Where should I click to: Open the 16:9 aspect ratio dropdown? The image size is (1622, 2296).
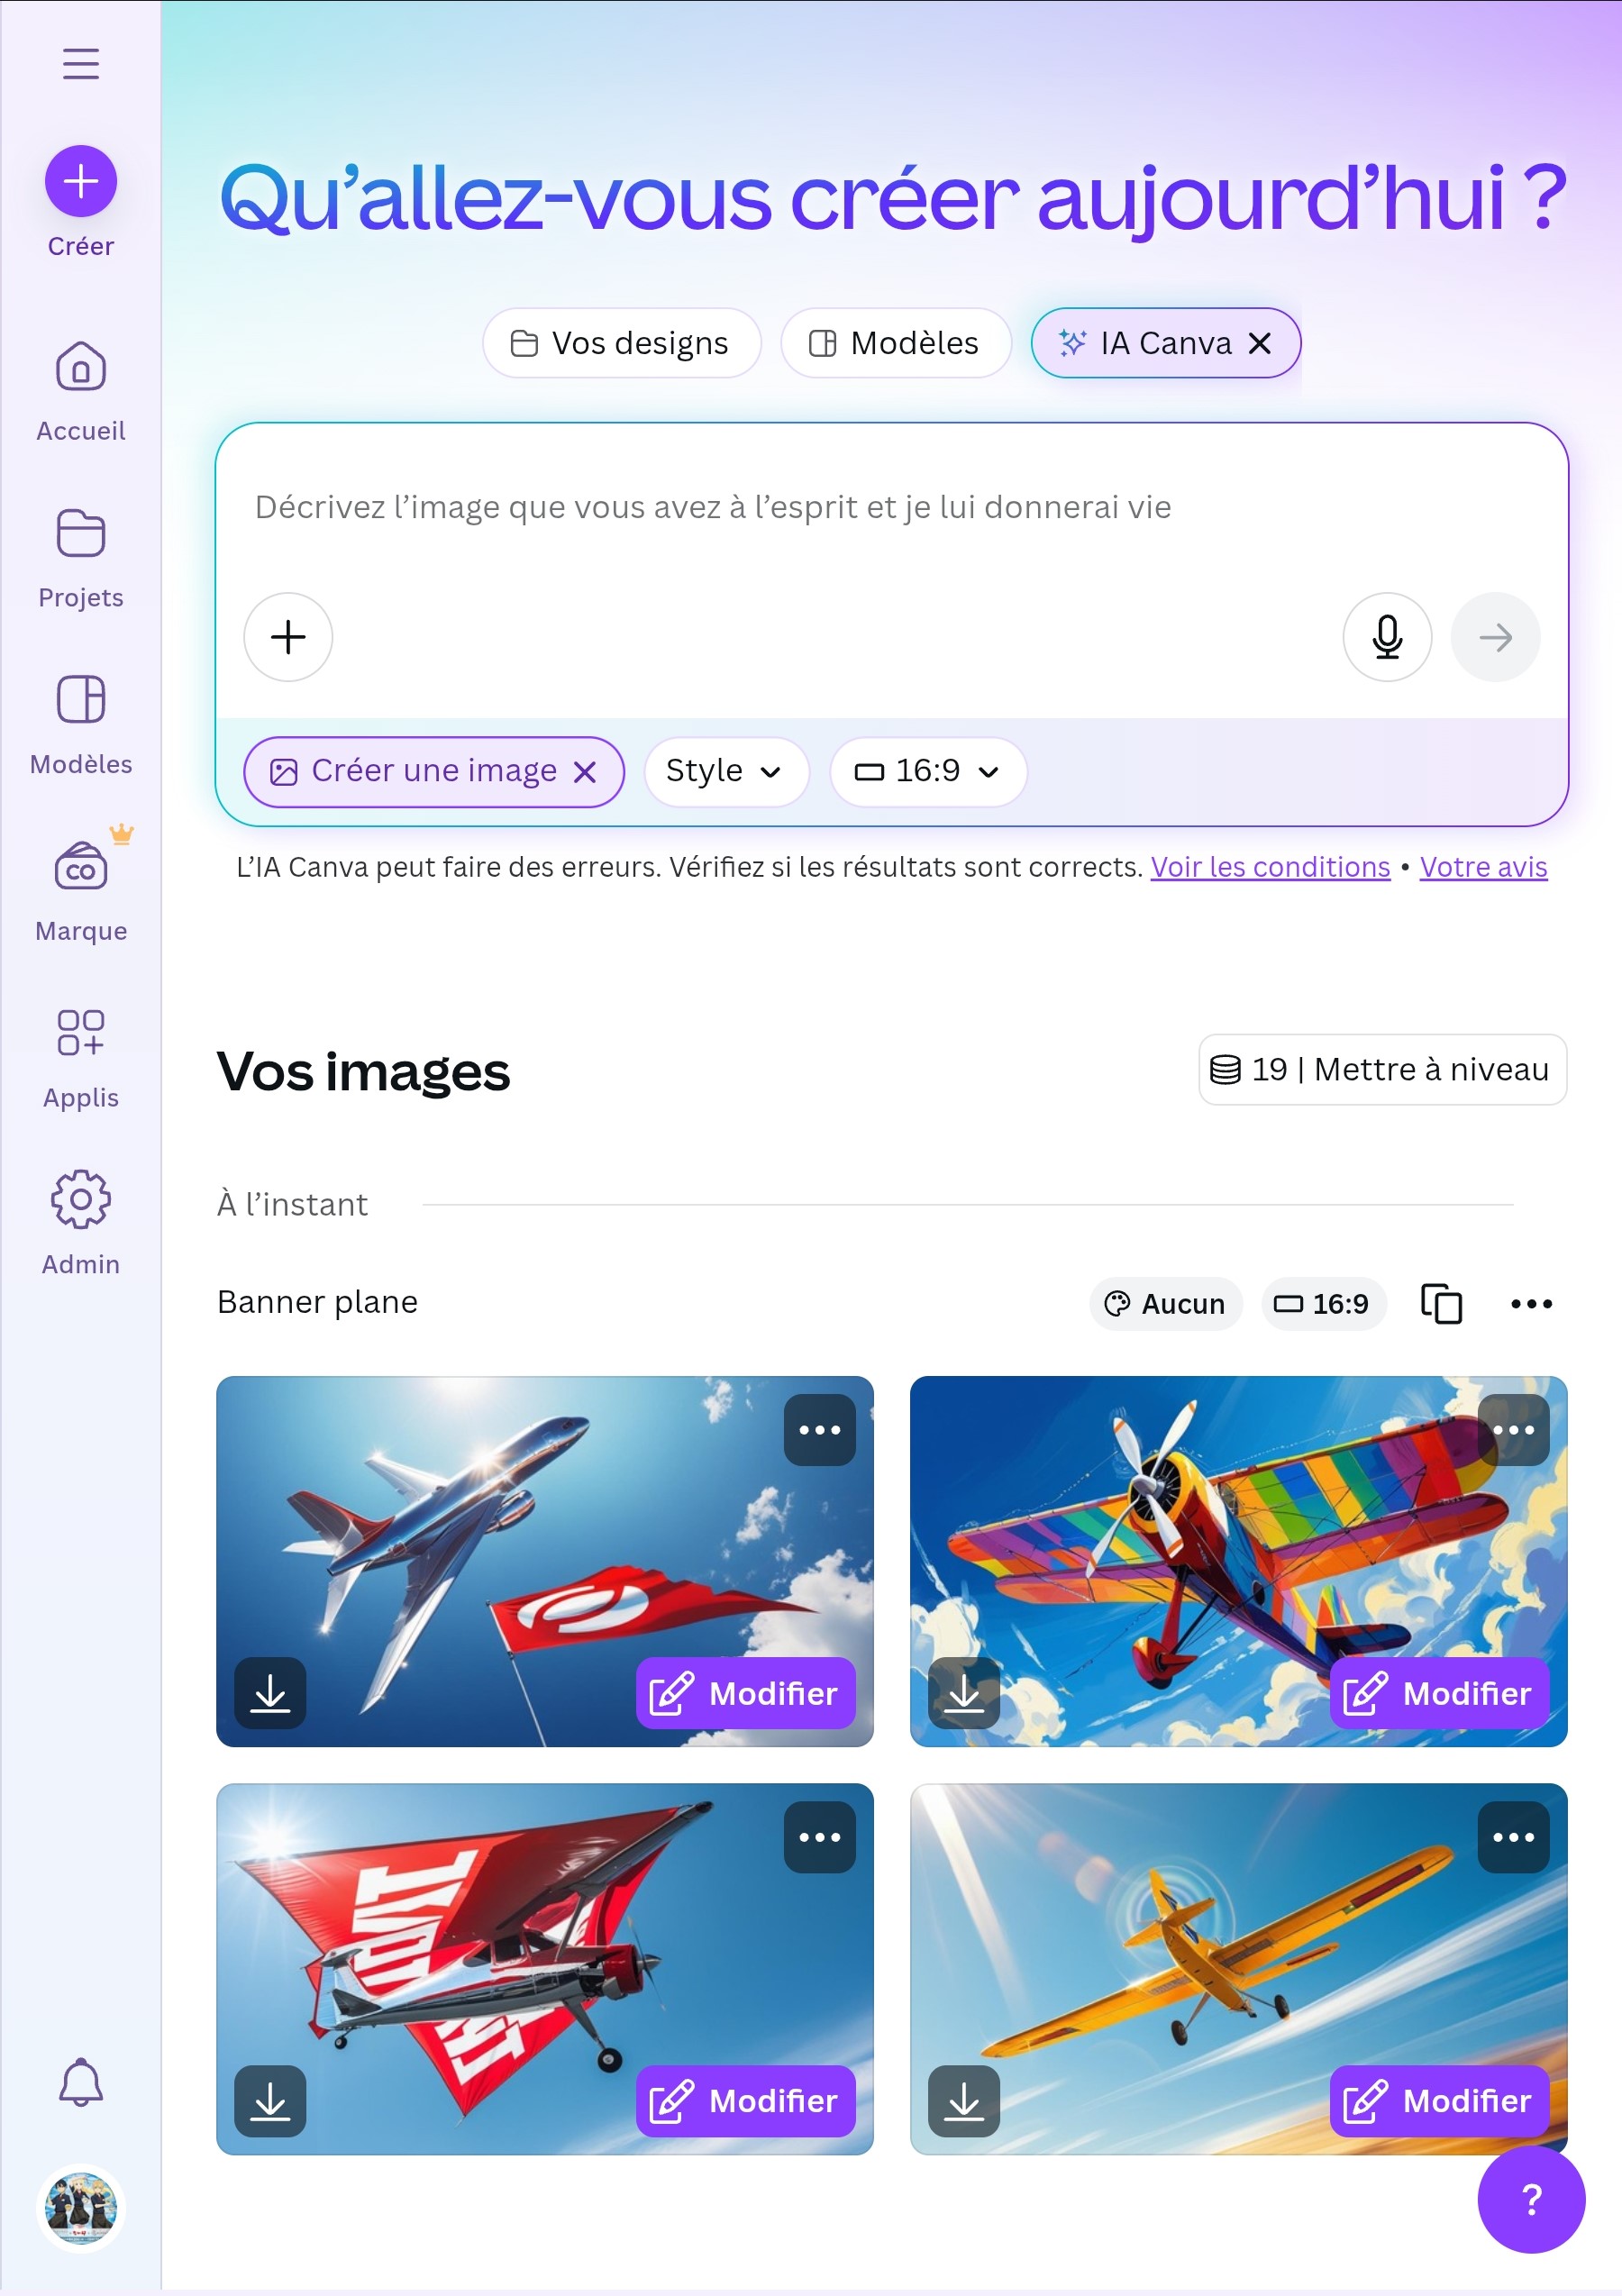pos(927,771)
